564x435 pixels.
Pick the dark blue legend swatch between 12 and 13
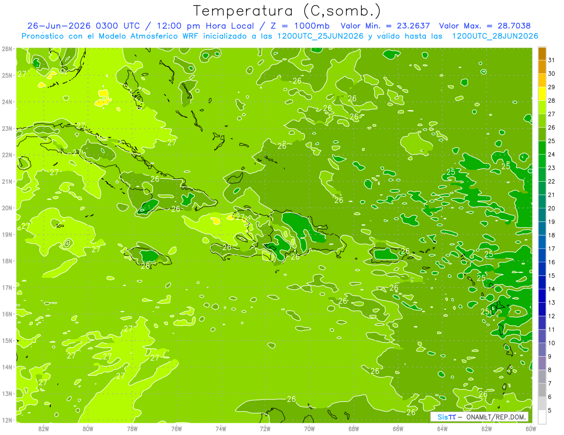coord(542,309)
